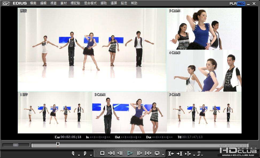Select the 2 CAM1 camera view
The image size is (260, 158).
click(x=130, y=112)
